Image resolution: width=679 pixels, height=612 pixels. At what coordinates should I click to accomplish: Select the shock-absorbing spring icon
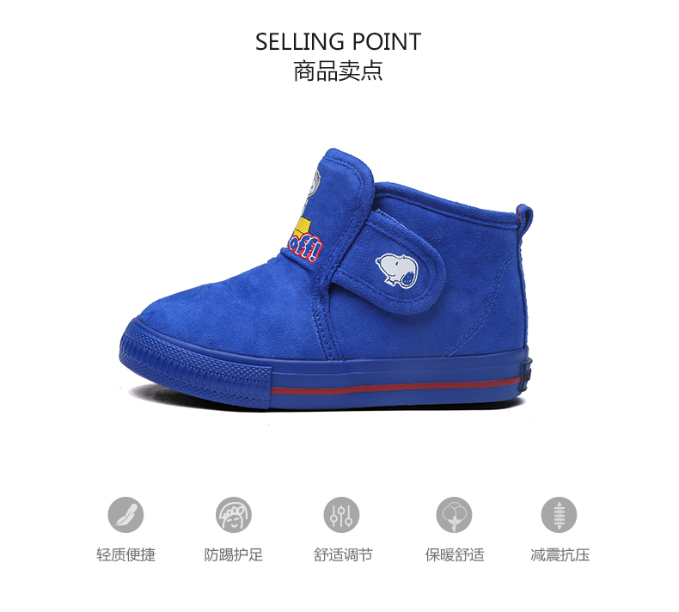pos(559,515)
